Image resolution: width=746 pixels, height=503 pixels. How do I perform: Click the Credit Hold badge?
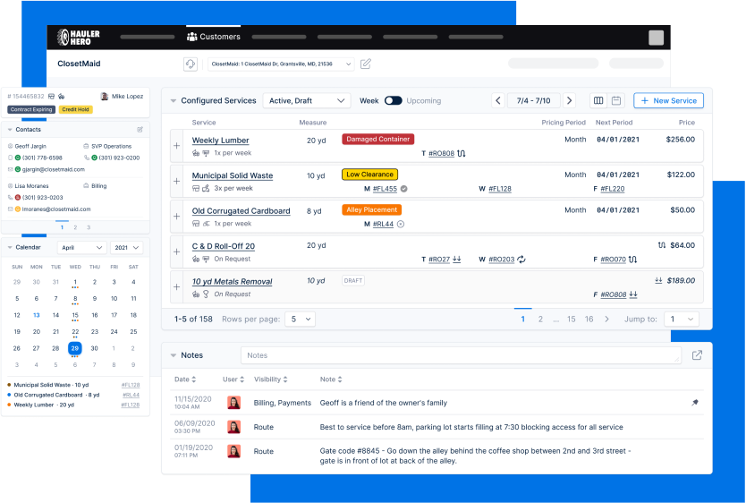tap(76, 109)
